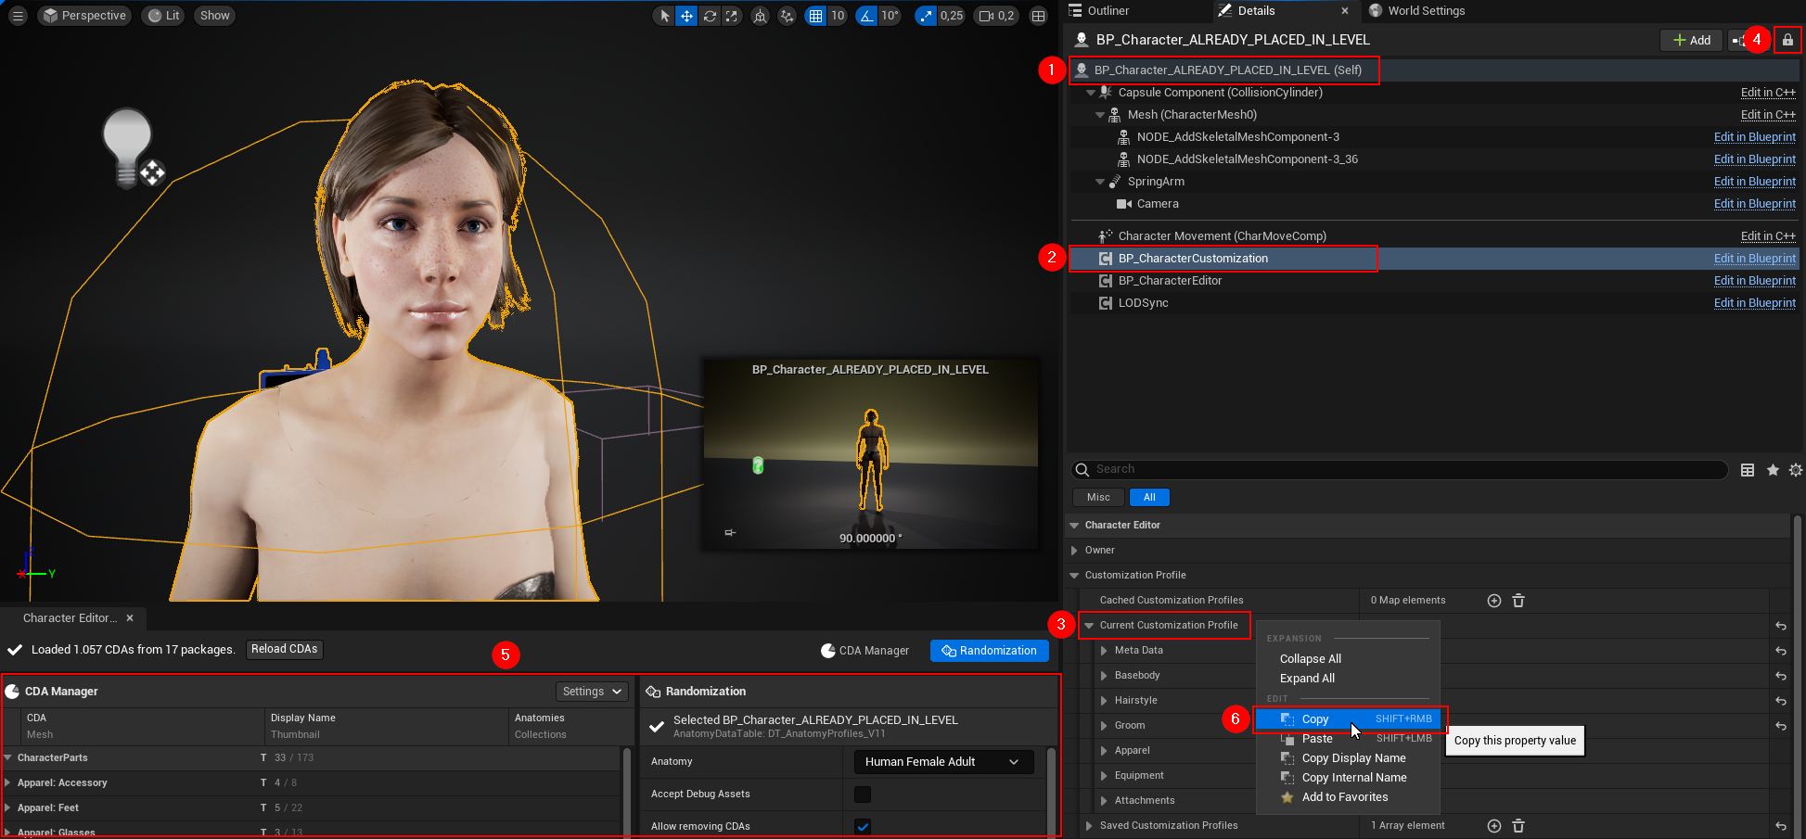Click the favorites star icon beside search
The height and width of the screenshot is (839, 1806).
(1773, 470)
